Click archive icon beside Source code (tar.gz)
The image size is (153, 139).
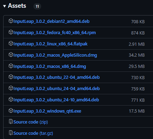pyautogui.click(x=11, y=133)
